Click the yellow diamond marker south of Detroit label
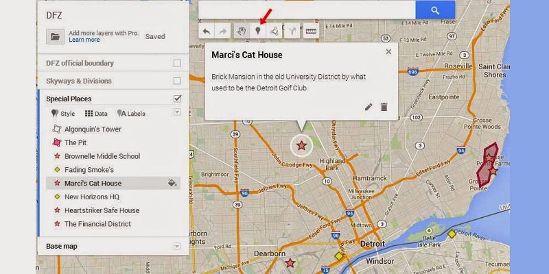The image size is (549, 274). coord(338,256)
